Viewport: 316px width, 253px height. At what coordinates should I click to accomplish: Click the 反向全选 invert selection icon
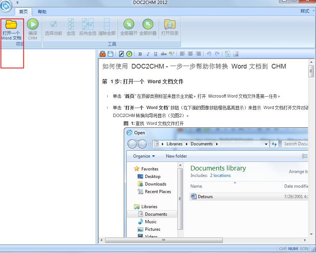click(x=88, y=24)
